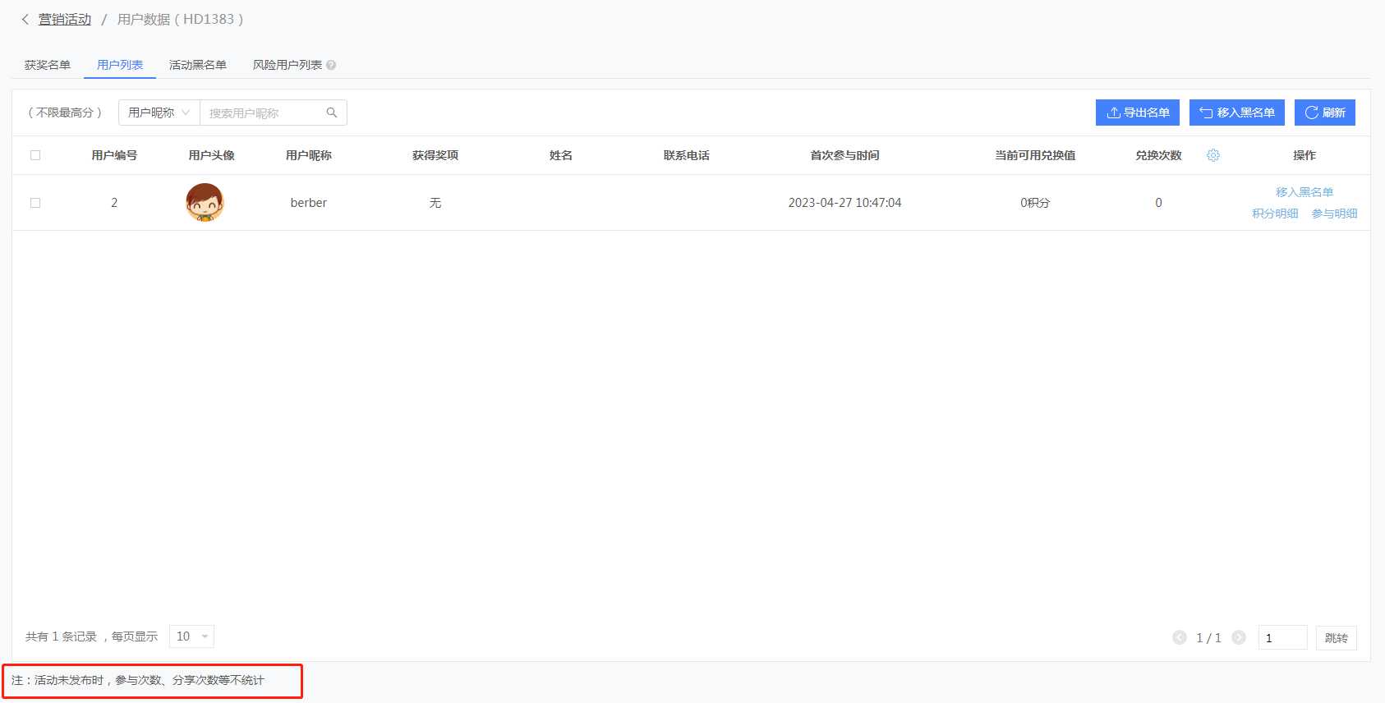Open column settings gear icon
The width and height of the screenshot is (1385, 703).
(1213, 155)
